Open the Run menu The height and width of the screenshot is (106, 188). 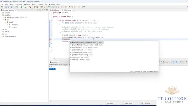click(46, 4)
